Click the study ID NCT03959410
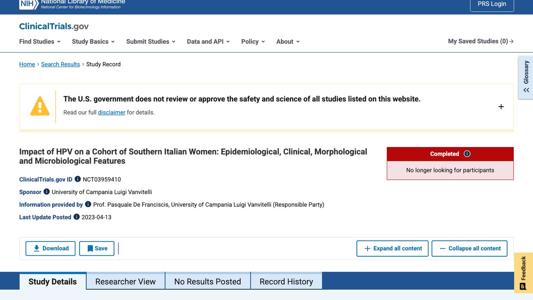533x300 pixels. pyautogui.click(x=102, y=180)
